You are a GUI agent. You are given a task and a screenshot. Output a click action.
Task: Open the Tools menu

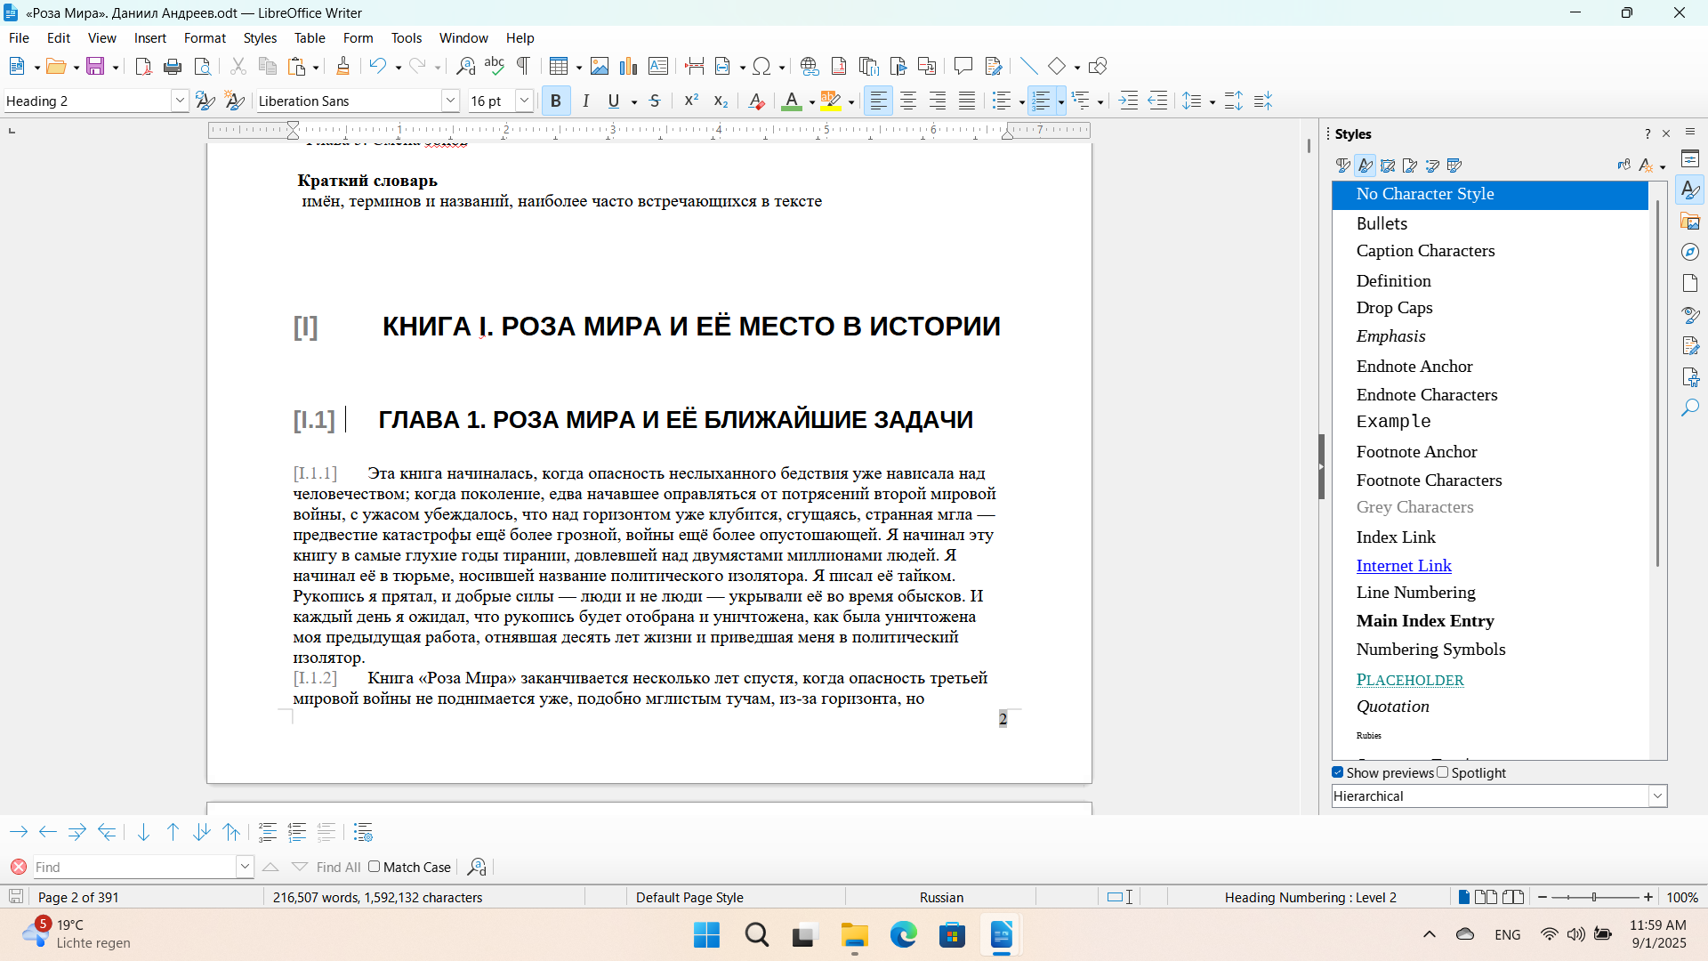pos(407,37)
